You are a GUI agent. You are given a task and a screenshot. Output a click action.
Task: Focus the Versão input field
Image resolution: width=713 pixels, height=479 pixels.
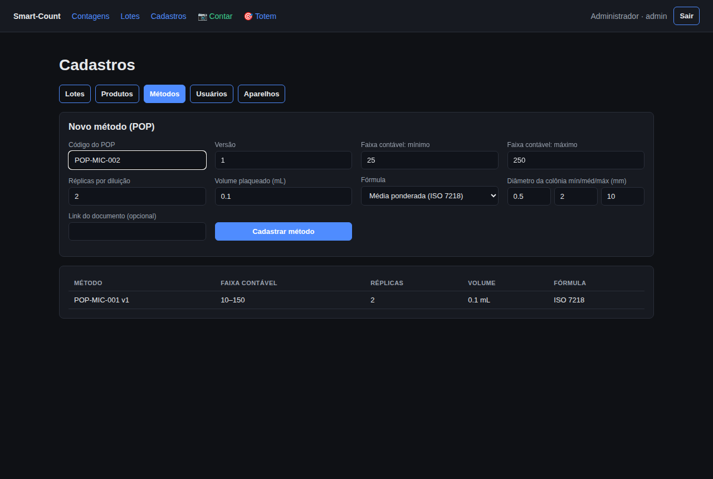(x=284, y=160)
